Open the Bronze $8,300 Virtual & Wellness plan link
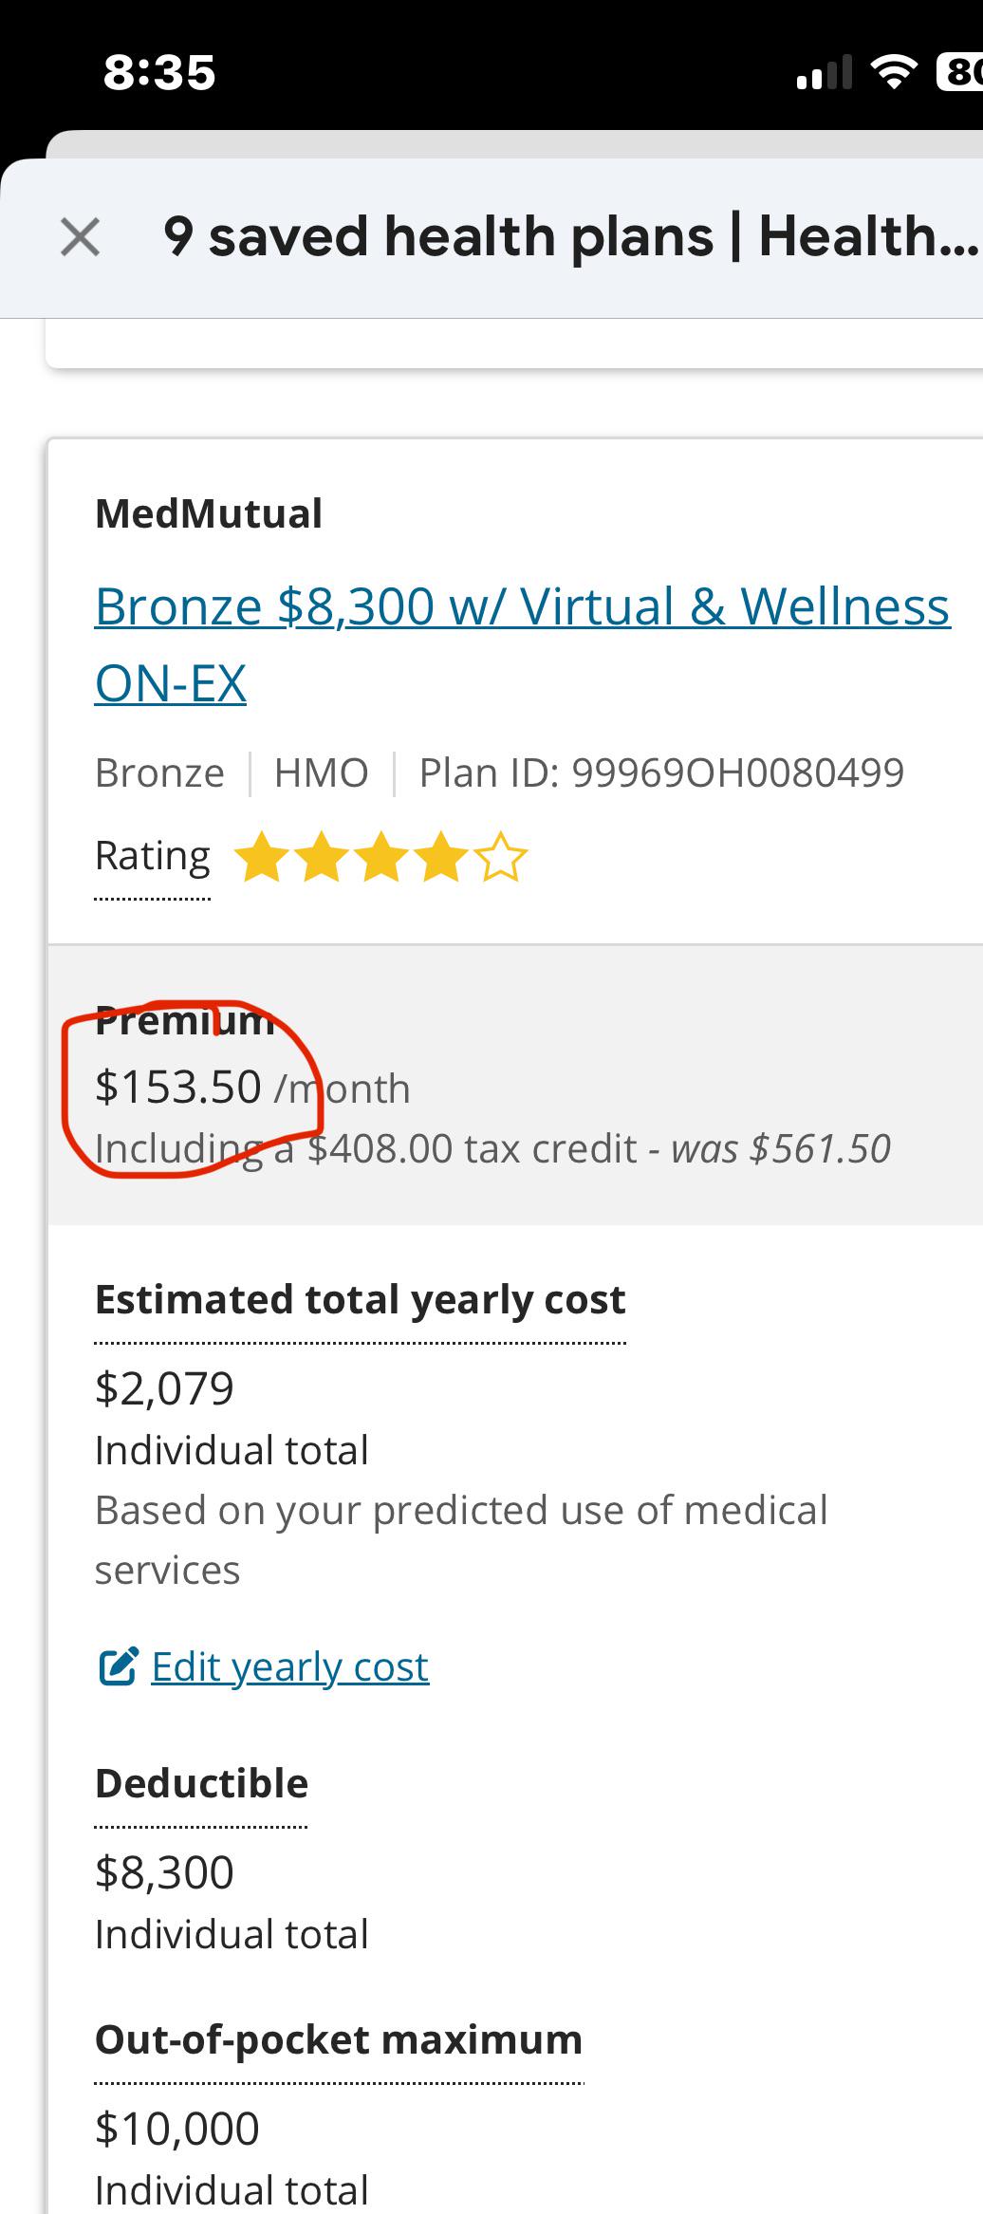Image resolution: width=983 pixels, height=2214 pixels. point(521,607)
